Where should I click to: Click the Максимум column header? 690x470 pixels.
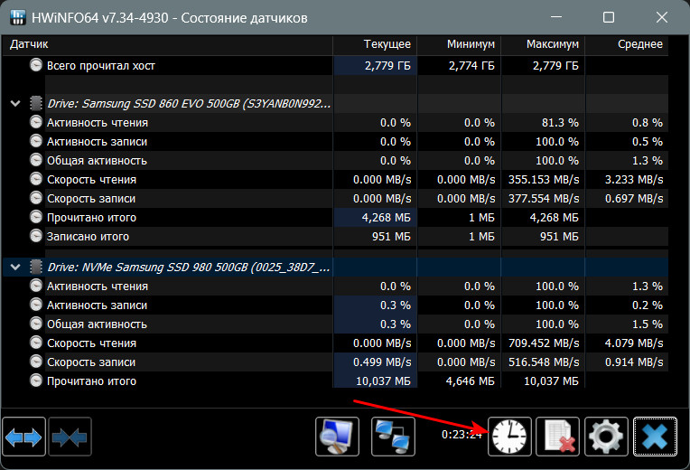[543, 44]
